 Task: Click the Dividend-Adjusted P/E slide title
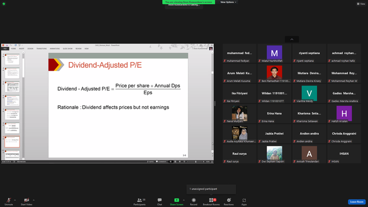(x=105, y=65)
